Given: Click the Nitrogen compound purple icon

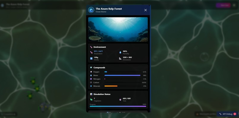Looking at the screenshot, I should click(x=91, y=79).
